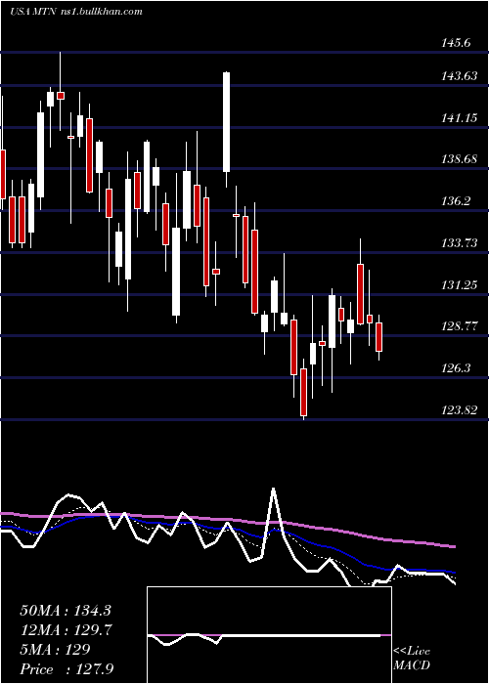The image size is (489, 684).
Task: Click the <<Live MACD label
Action: 412,658
